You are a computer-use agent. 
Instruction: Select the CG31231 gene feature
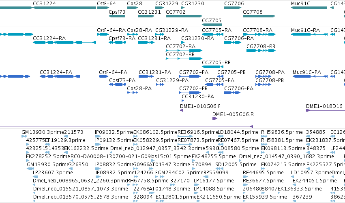146,16
